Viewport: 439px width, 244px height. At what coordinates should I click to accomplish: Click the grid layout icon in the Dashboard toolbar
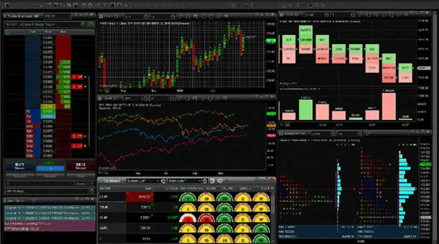coord(212,181)
